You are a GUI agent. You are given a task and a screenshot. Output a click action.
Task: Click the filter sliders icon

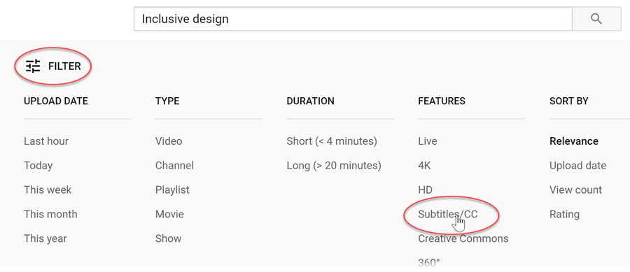[x=33, y=66]
